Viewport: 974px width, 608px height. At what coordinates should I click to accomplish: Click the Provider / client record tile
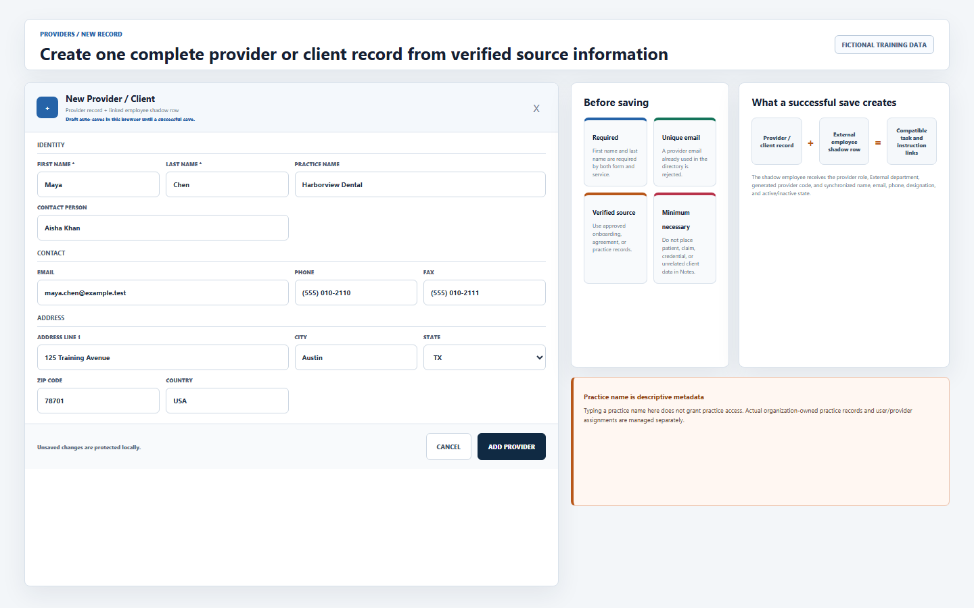pos(776,141)
